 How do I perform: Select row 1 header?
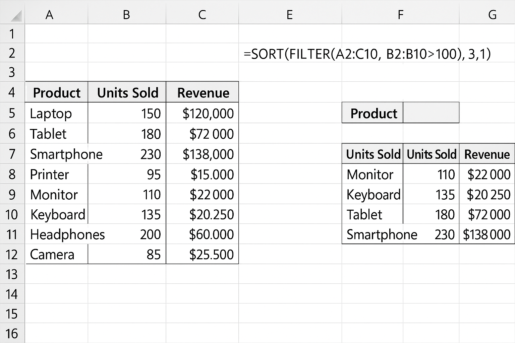tap(12, 33)
